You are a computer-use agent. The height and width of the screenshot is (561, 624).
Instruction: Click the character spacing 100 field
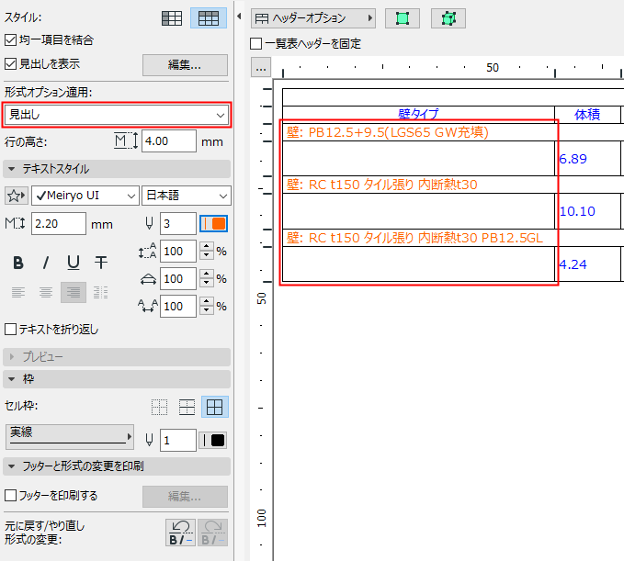(178, 306)
